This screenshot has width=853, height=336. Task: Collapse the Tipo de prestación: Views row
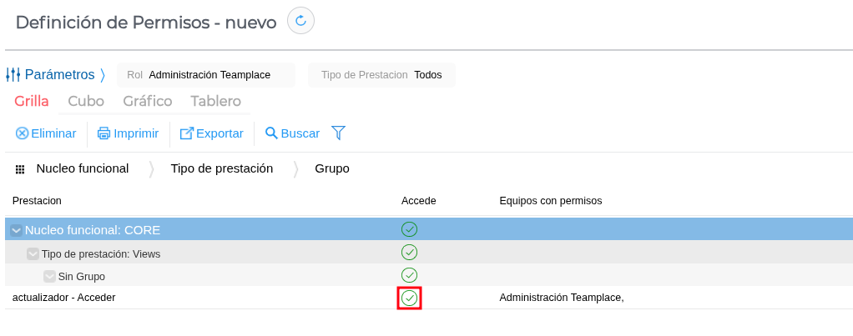(x=33, y=253)
